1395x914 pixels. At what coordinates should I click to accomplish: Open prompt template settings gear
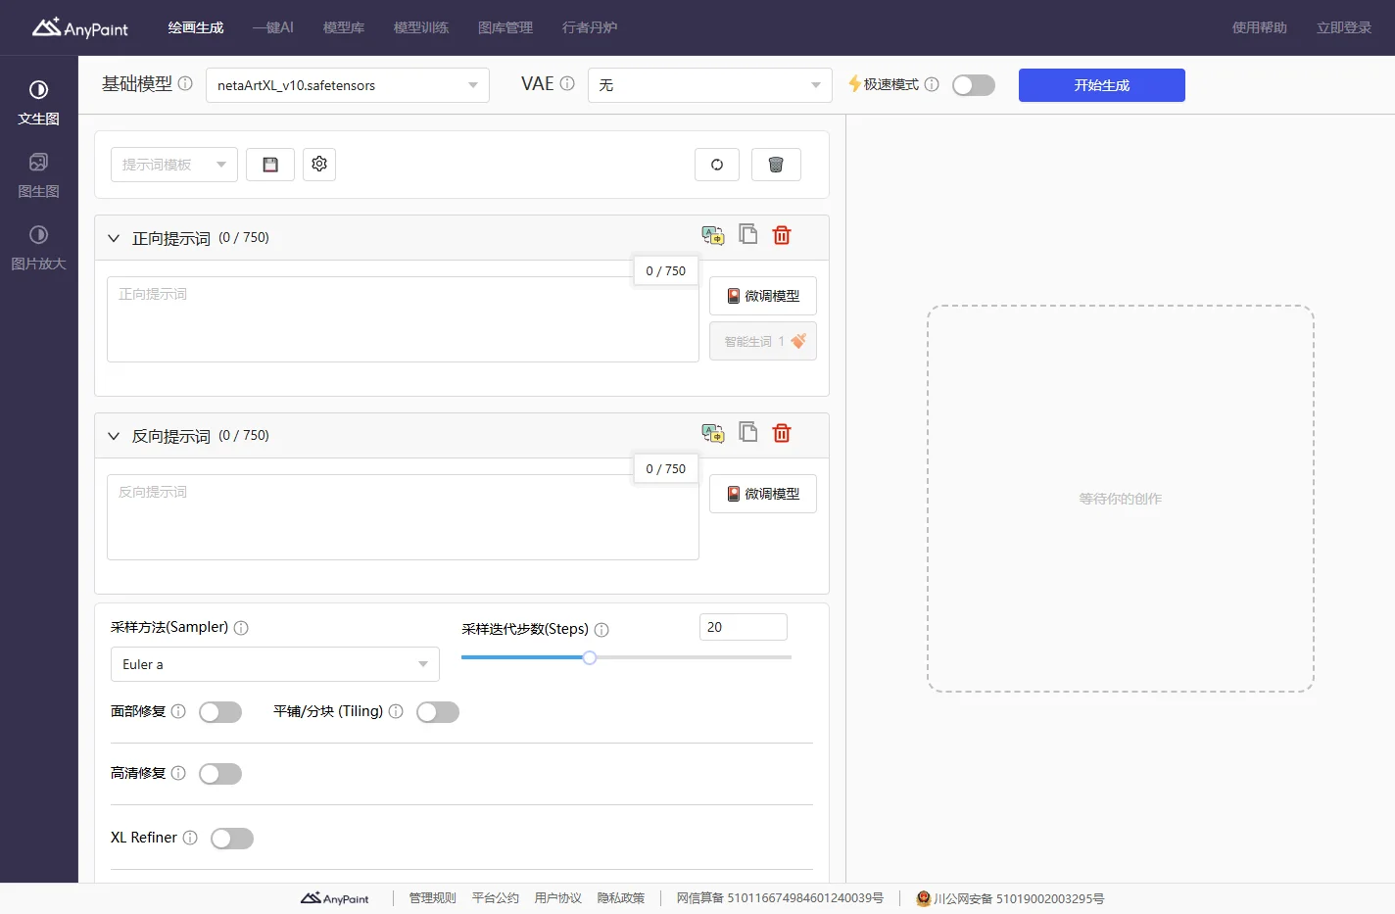pyautogui.click(x=319, y=165)
